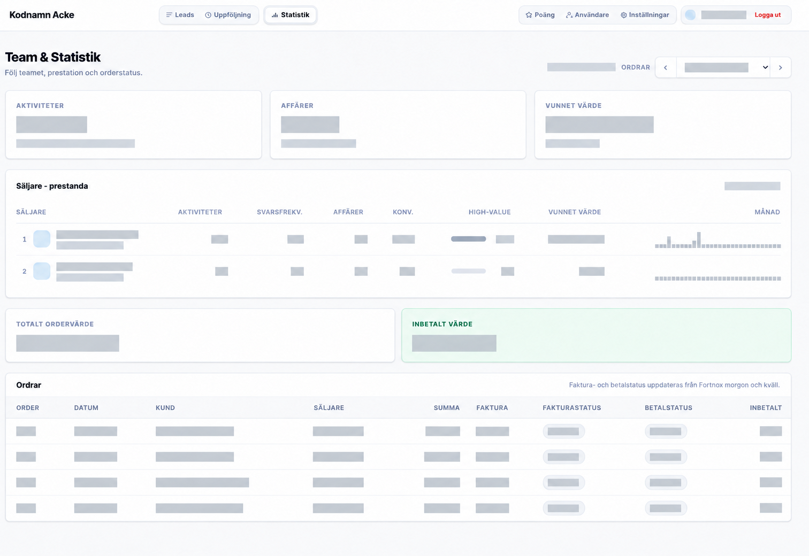Select the Statistik tab
The height and width of the screenshot is (556, 809).
(x=291, y=15)
